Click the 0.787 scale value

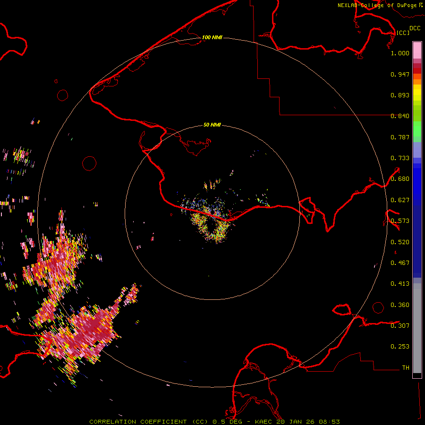(400, 137)
